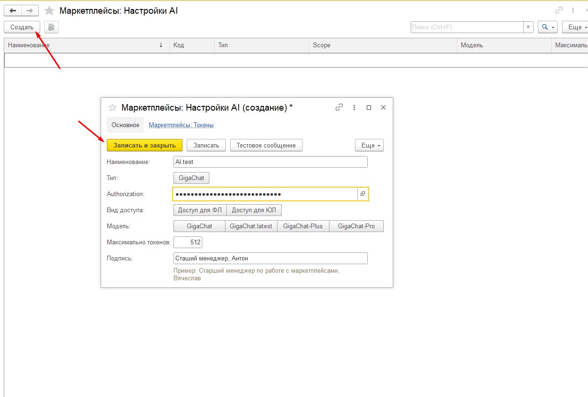Switch to the Основное tab
This screenshot has height=397, width=588.
(125, 125)
